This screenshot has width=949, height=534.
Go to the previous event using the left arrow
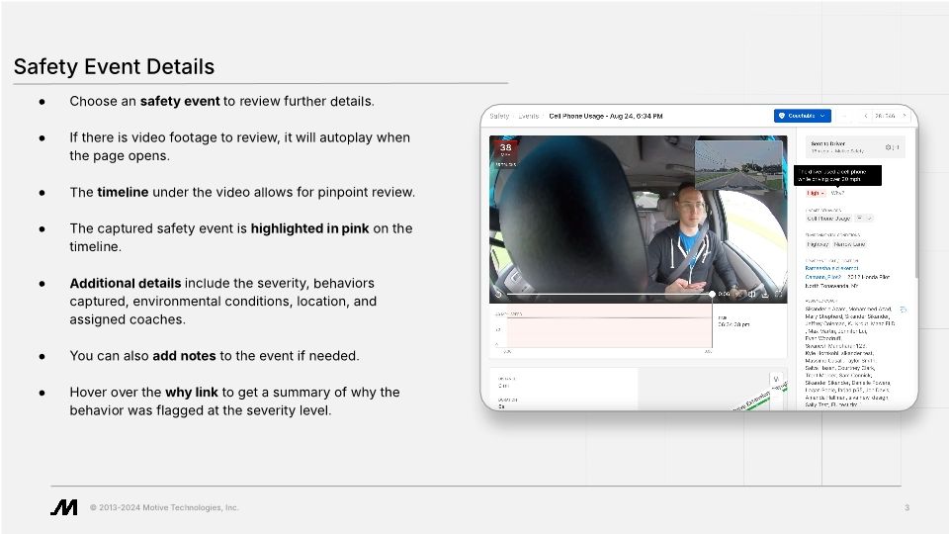pos(866,116)
